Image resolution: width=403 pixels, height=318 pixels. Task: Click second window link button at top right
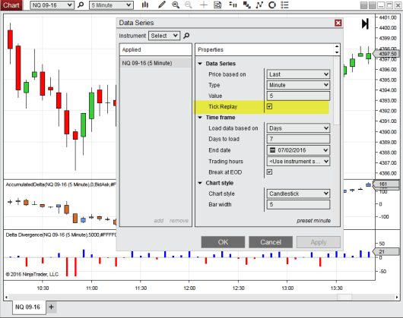pyautogui.click(x=372, y=5)
